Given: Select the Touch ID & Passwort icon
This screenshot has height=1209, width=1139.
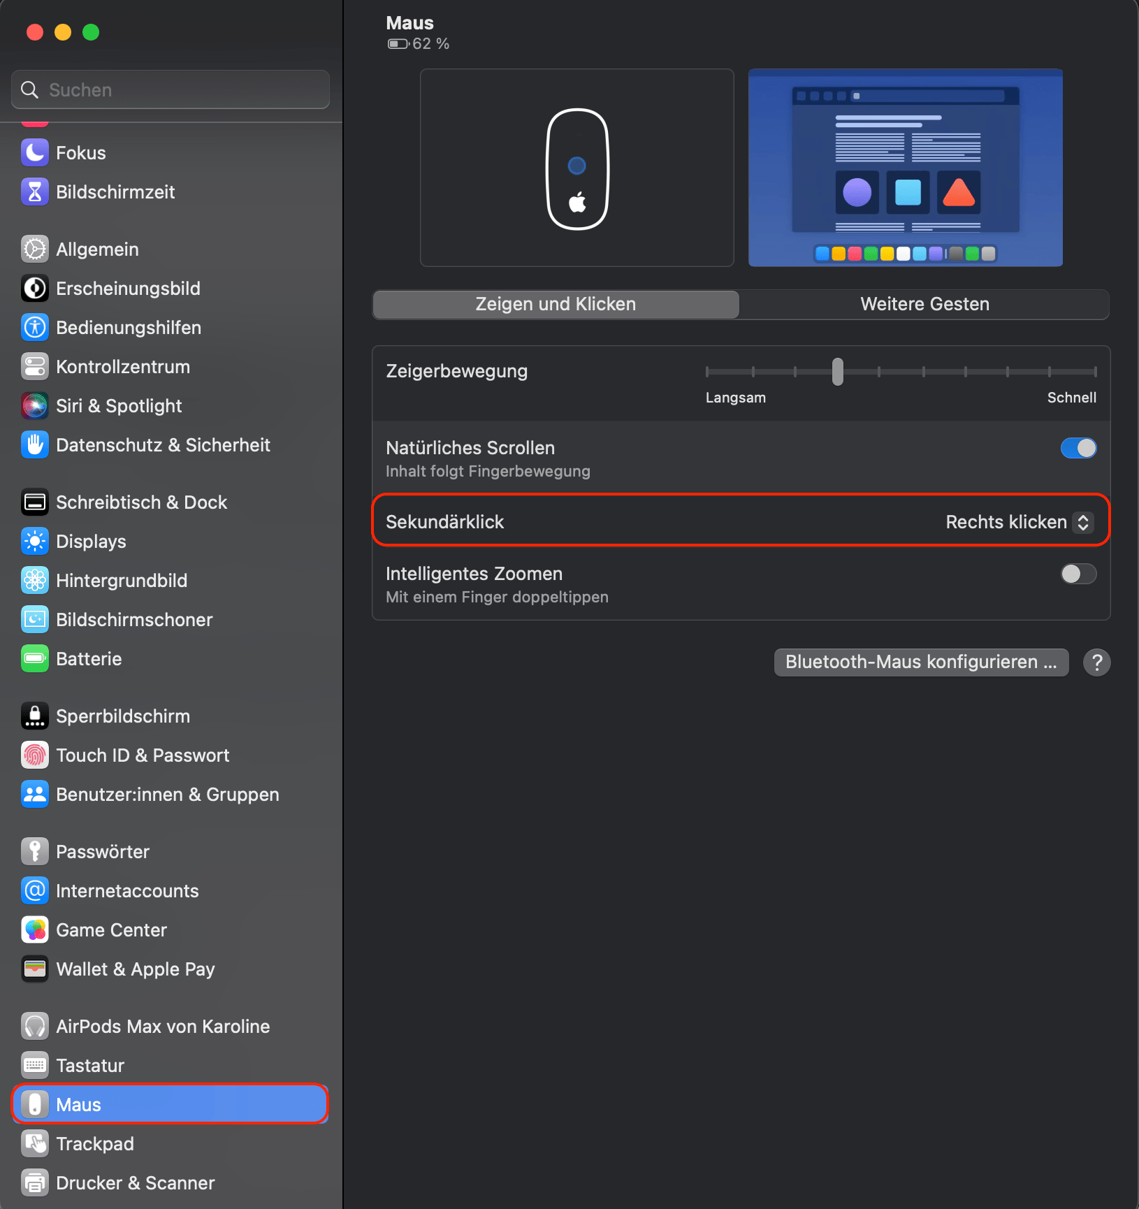Looking at the screenshot, I should pyautogui.click(x=35, y=755).
